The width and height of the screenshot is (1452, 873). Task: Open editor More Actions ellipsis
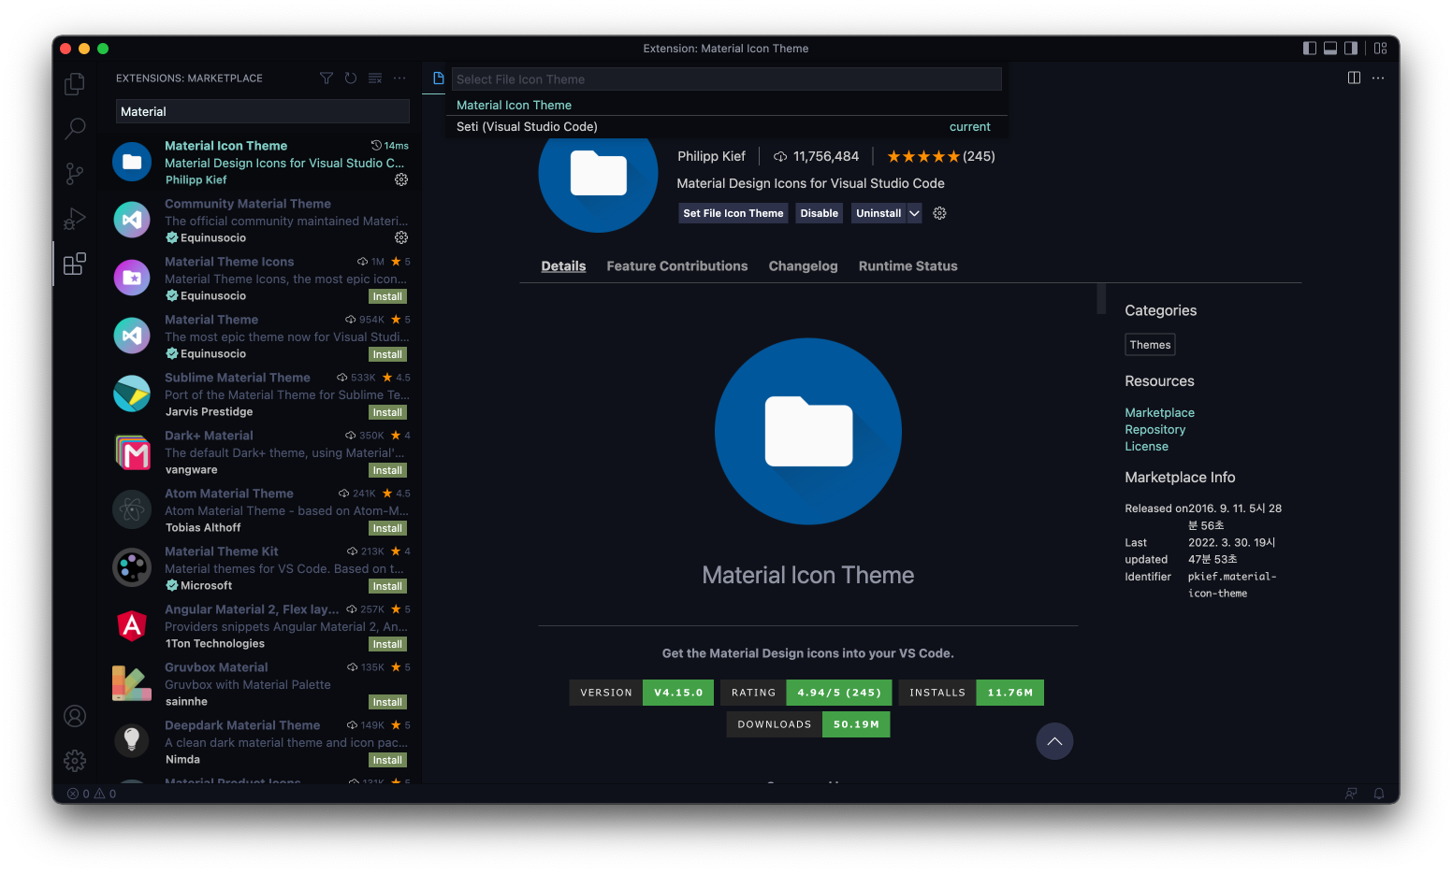coord(1378,78)
